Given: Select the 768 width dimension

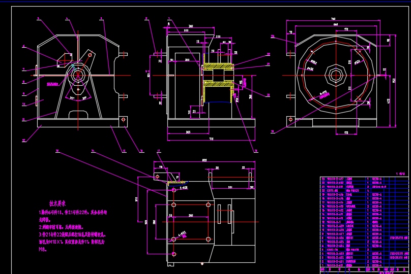Looking at the screenshot, I should (x=333, y=19).
